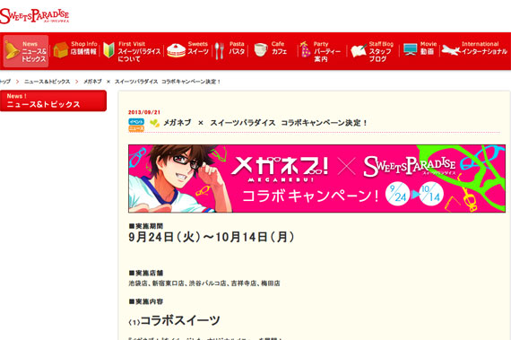Click the coffee cup Cafe icon

[x=261, y=50]
